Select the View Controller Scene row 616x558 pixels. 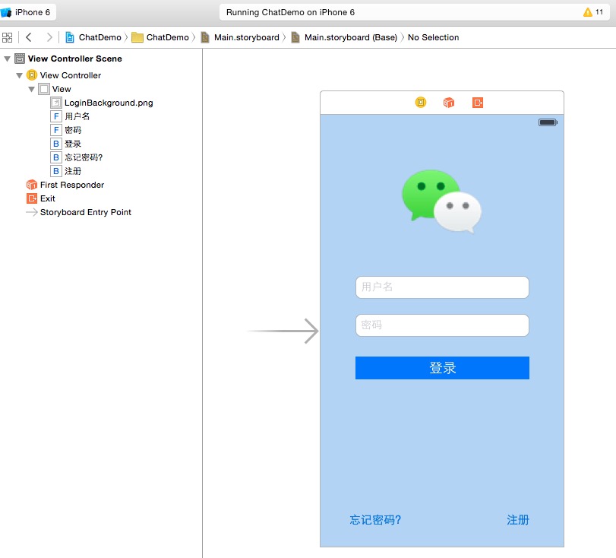[74, 59]
